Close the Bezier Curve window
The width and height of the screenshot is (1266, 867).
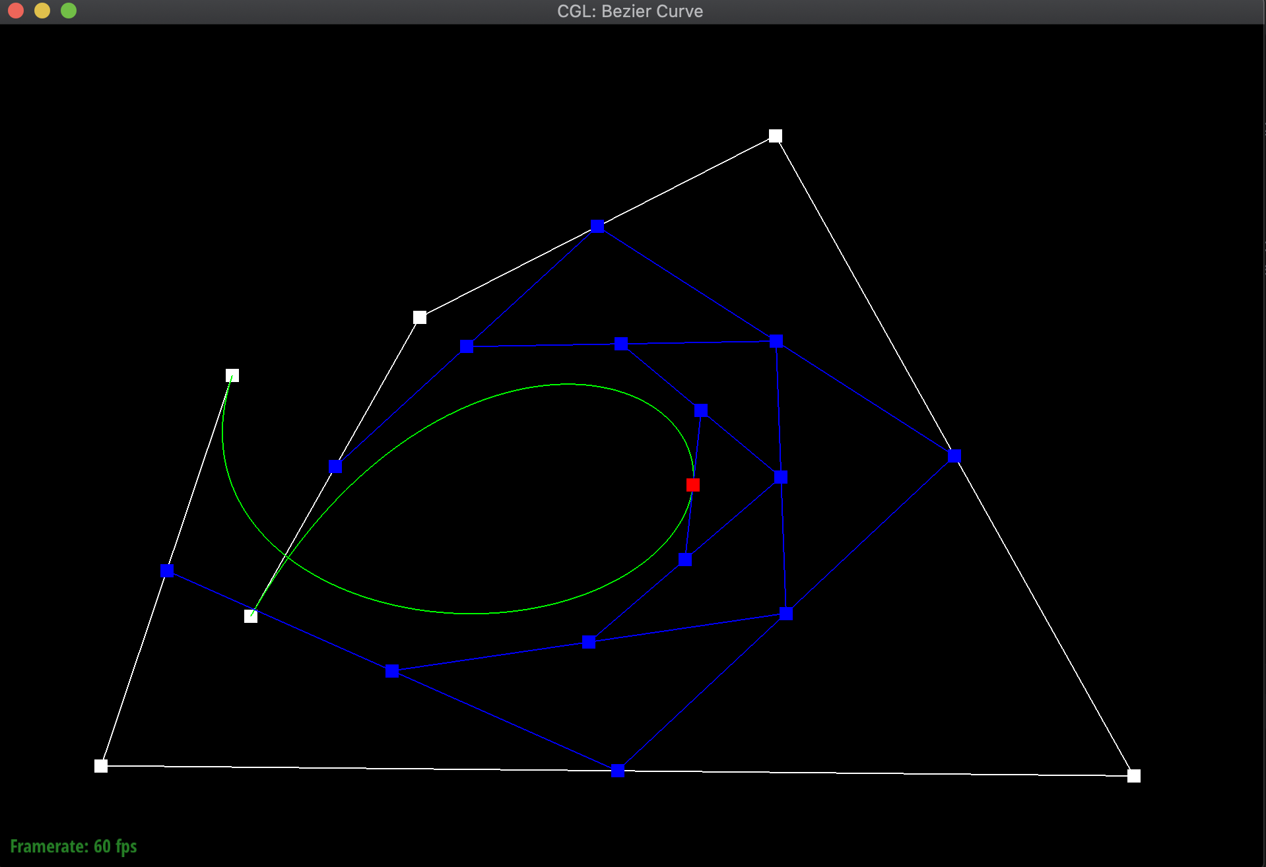click(16, 11)
